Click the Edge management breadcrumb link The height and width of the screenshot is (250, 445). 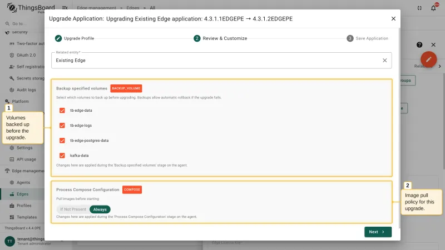click(96, 8)
